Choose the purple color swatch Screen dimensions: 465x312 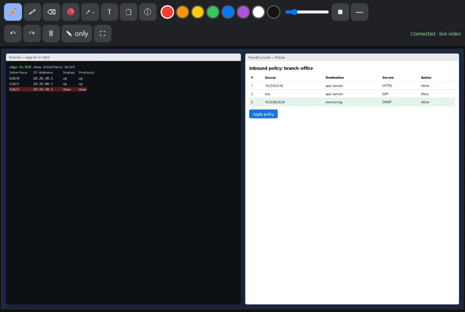(x=243, y=12)
